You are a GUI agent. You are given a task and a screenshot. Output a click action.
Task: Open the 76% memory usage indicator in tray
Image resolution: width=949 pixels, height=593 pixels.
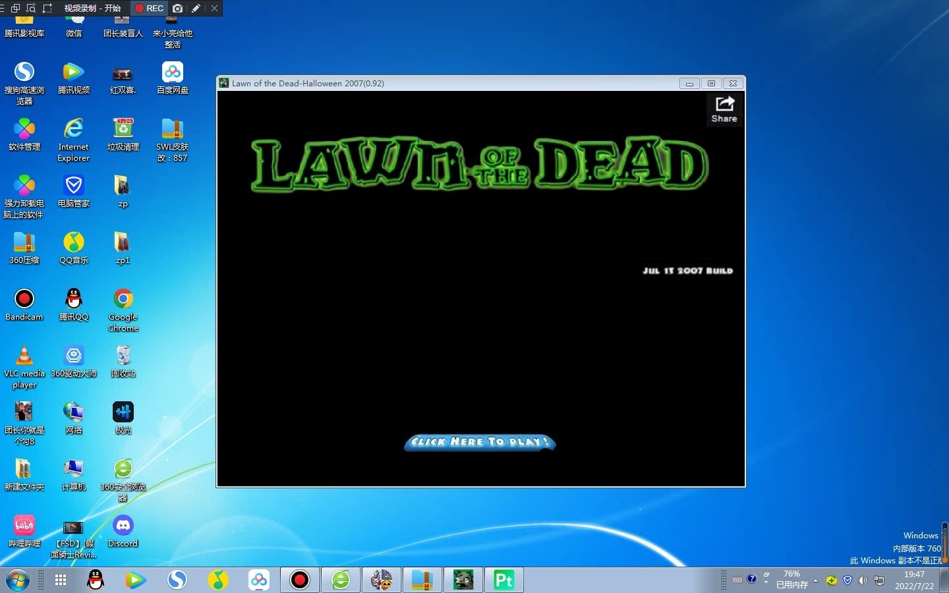[791, 580]
